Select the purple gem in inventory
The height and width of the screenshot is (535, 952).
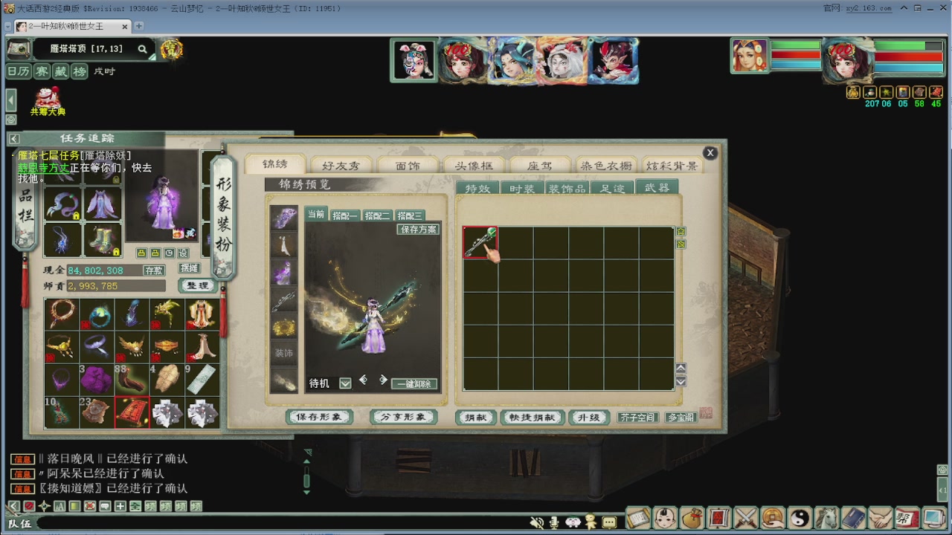96,380
